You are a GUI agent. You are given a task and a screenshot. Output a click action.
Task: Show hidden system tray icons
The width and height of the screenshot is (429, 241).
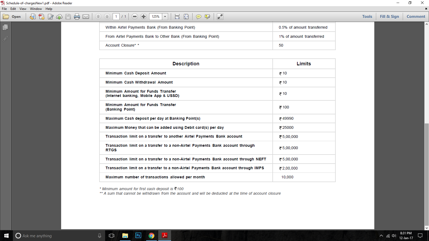coord(381,236)
